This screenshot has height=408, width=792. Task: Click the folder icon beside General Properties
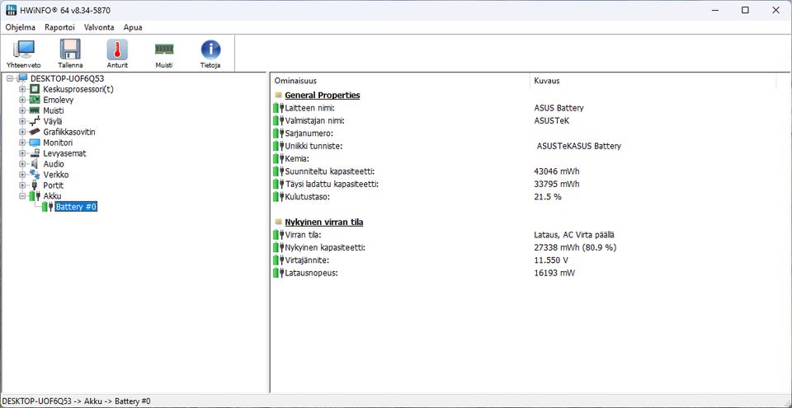(278, 95)
